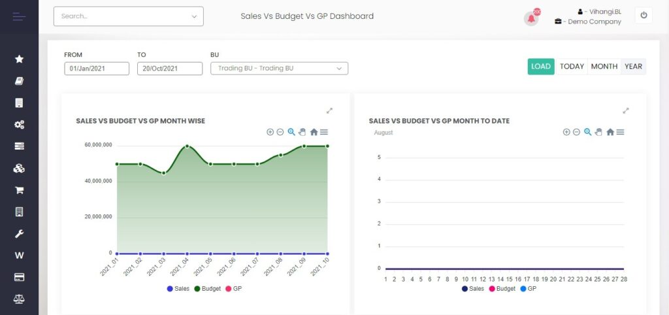Select the YEAR range button
The image size is (669, 315).
pyautogui.click(x=633, y=67)
